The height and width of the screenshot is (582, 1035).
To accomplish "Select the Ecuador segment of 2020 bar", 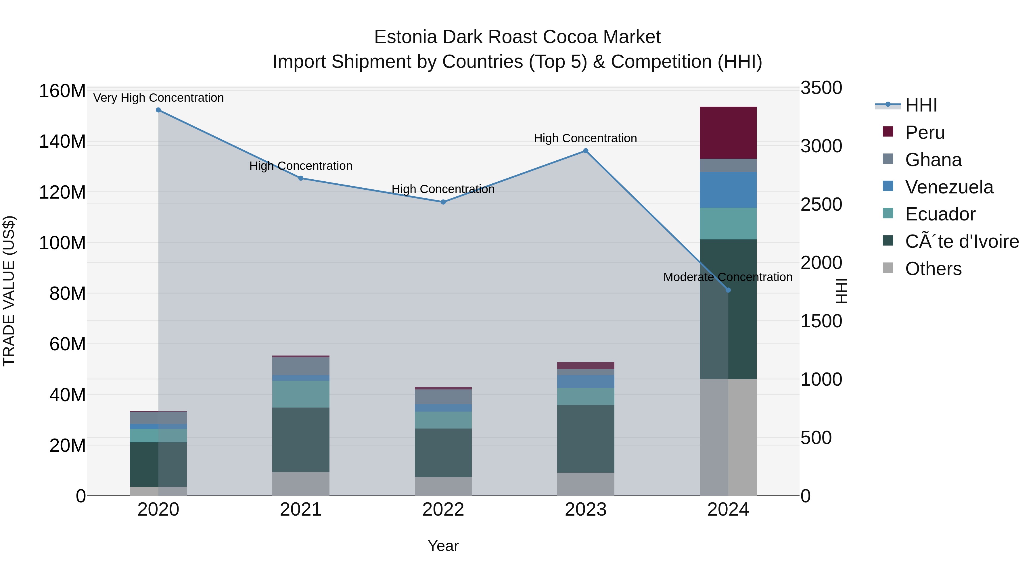I will coord(158,436).
